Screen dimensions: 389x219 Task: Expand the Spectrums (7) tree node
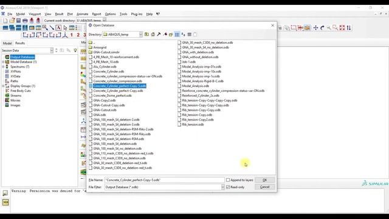coord(3,66)
